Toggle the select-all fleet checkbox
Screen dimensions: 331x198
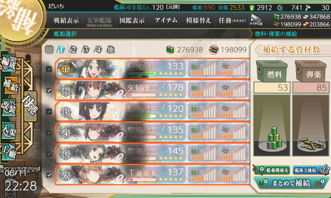(x=49, y=49)
